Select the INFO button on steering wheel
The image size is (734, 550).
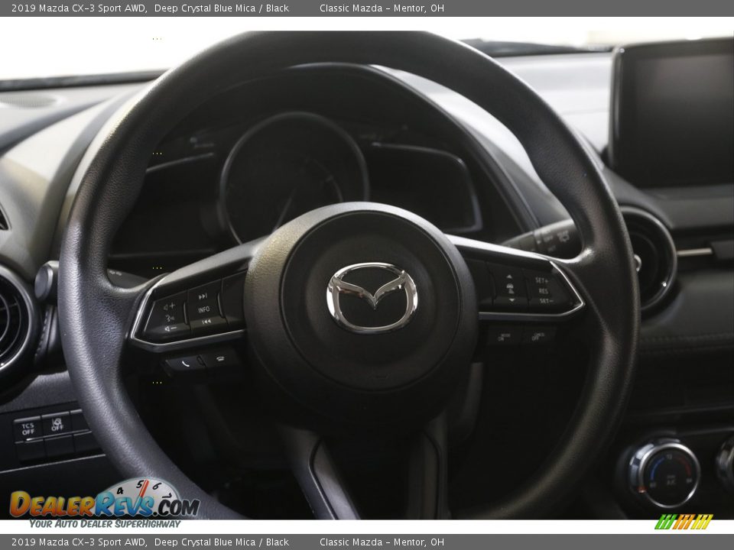coord(203,309)
